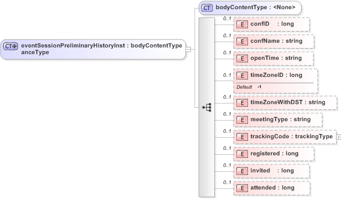Viewport: 341px width, 199px height.
Task: Select the 'confName : string' element label
Action: (276, 41)
